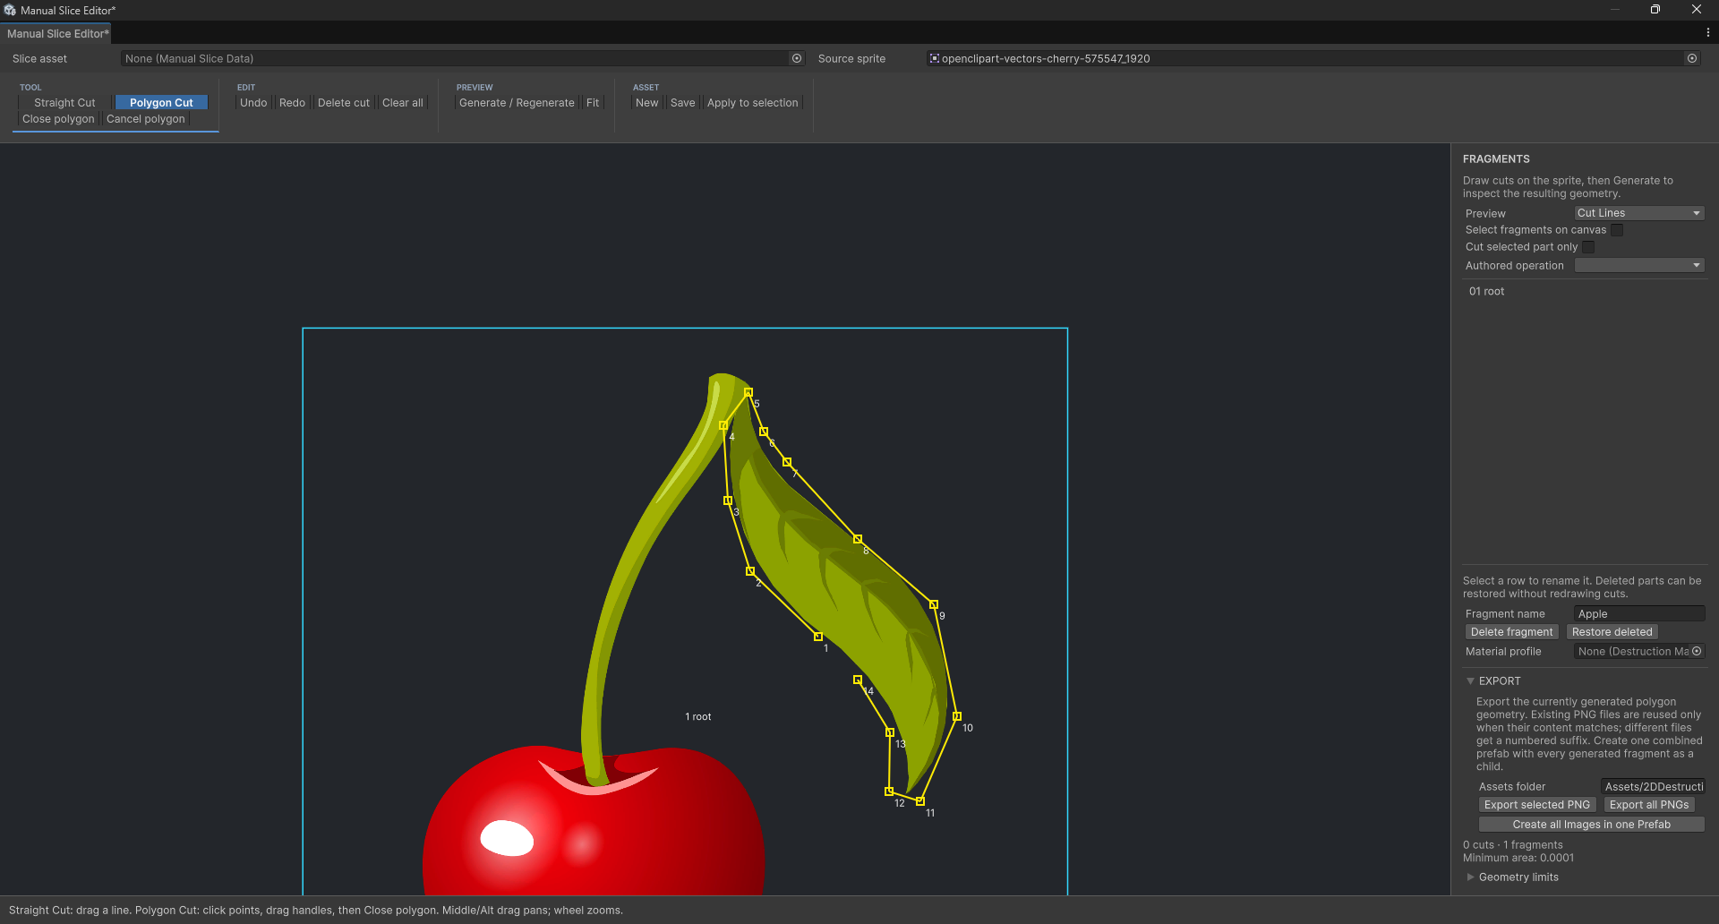Screen dimensions: 1719x924
Task: Open object picker for Slice asset
Action: 797,58
